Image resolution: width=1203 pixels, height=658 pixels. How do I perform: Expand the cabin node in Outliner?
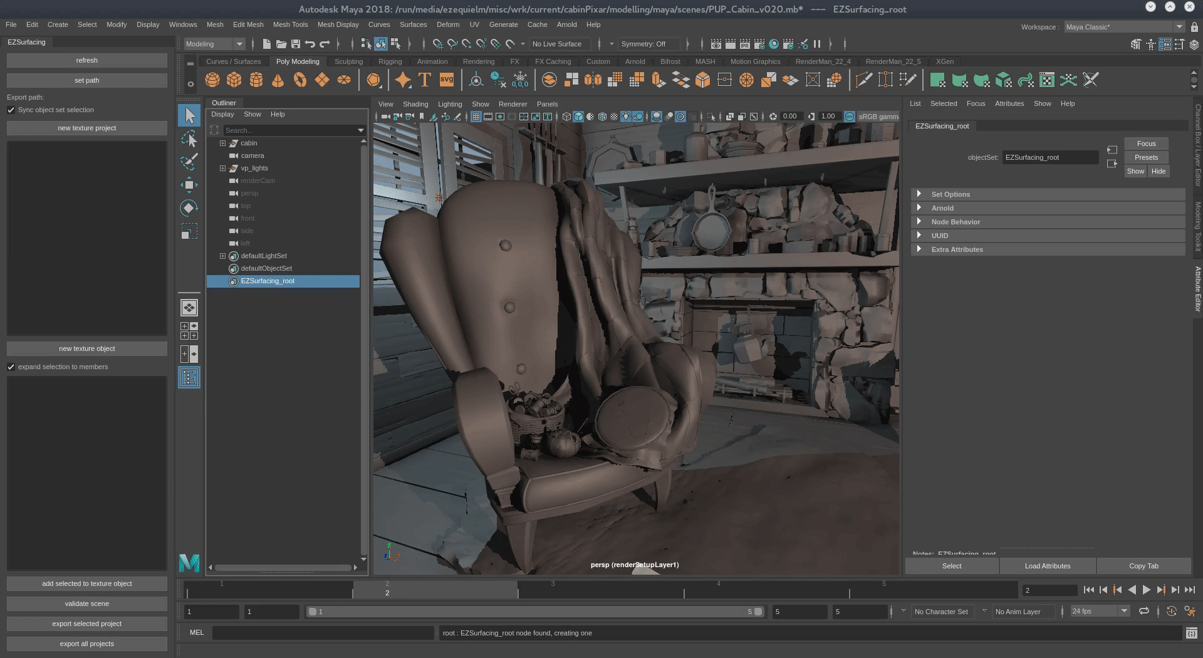222,143
